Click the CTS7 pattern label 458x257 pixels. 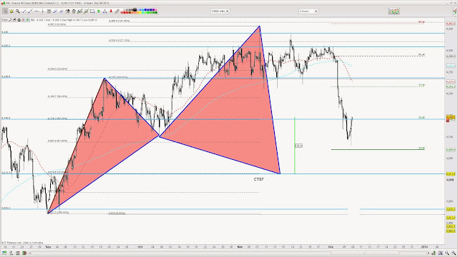(x=258, y=179)
